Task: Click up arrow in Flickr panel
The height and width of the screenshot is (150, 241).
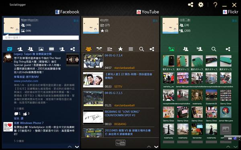Action: (228, 147)
